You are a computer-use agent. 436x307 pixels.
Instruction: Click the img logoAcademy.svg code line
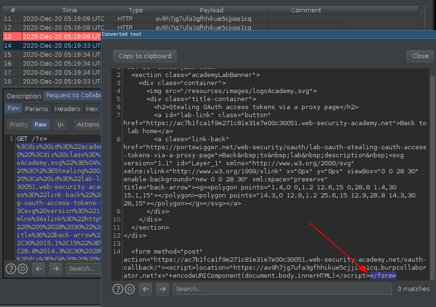231,91
